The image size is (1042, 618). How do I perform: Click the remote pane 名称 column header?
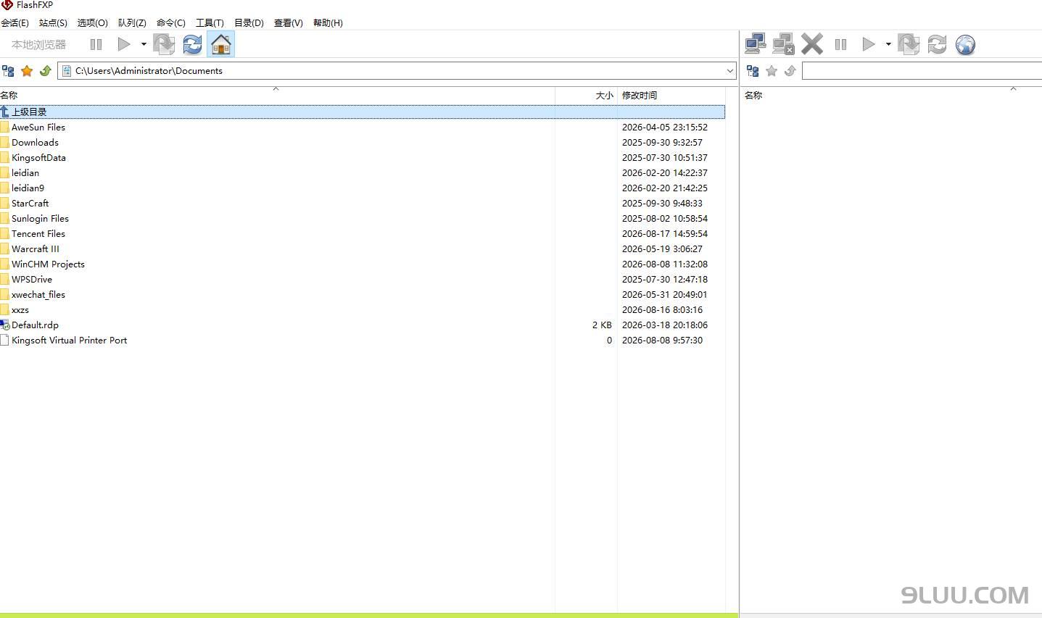[x=891, y=95]
